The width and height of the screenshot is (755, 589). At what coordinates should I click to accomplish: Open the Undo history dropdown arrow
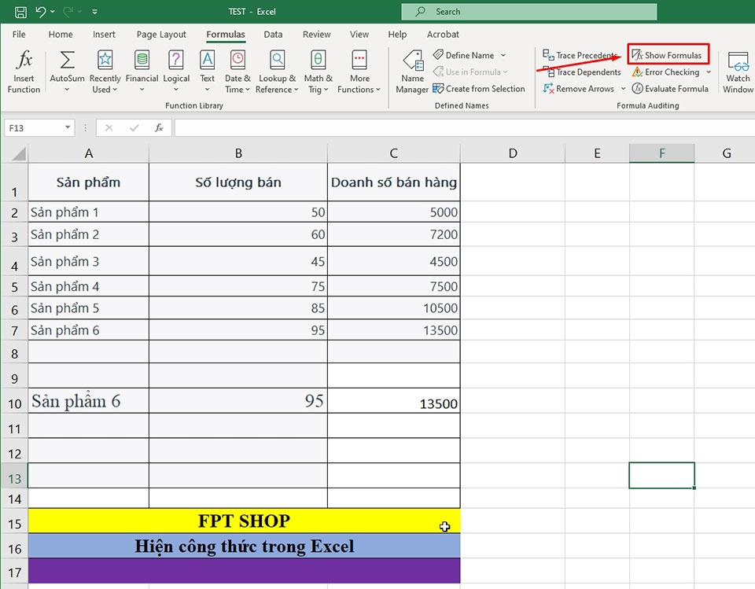[52, 12]
